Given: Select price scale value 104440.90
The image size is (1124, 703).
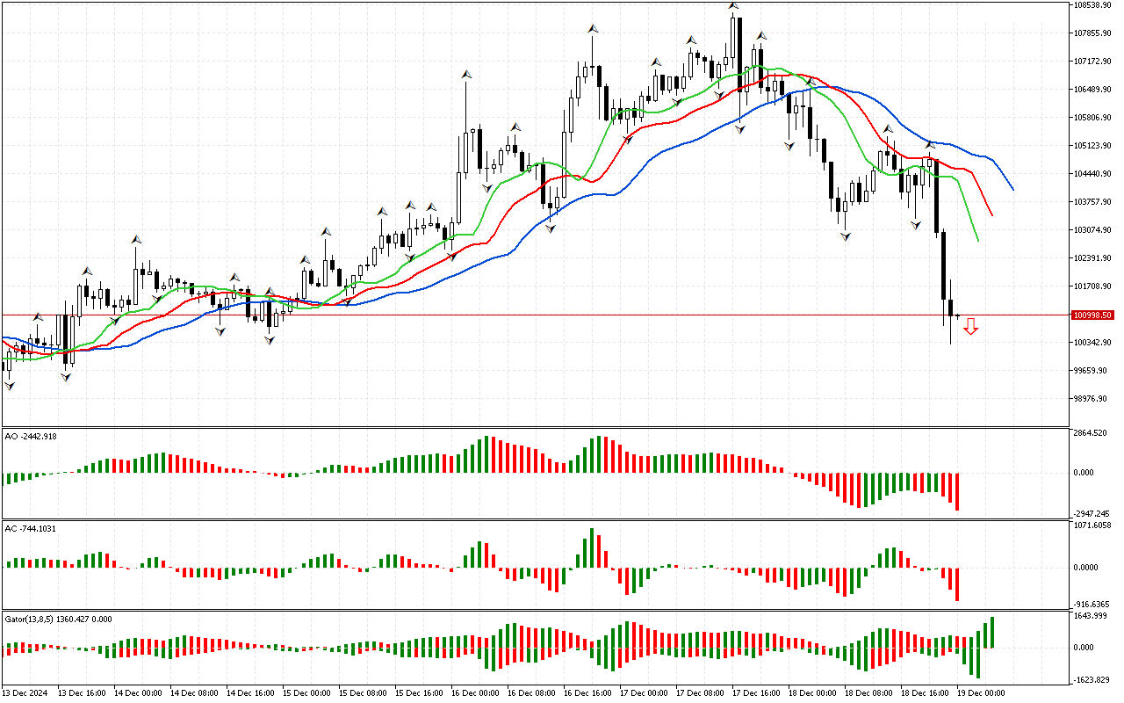Looking at the screenshot, I should coord(1093,173).
